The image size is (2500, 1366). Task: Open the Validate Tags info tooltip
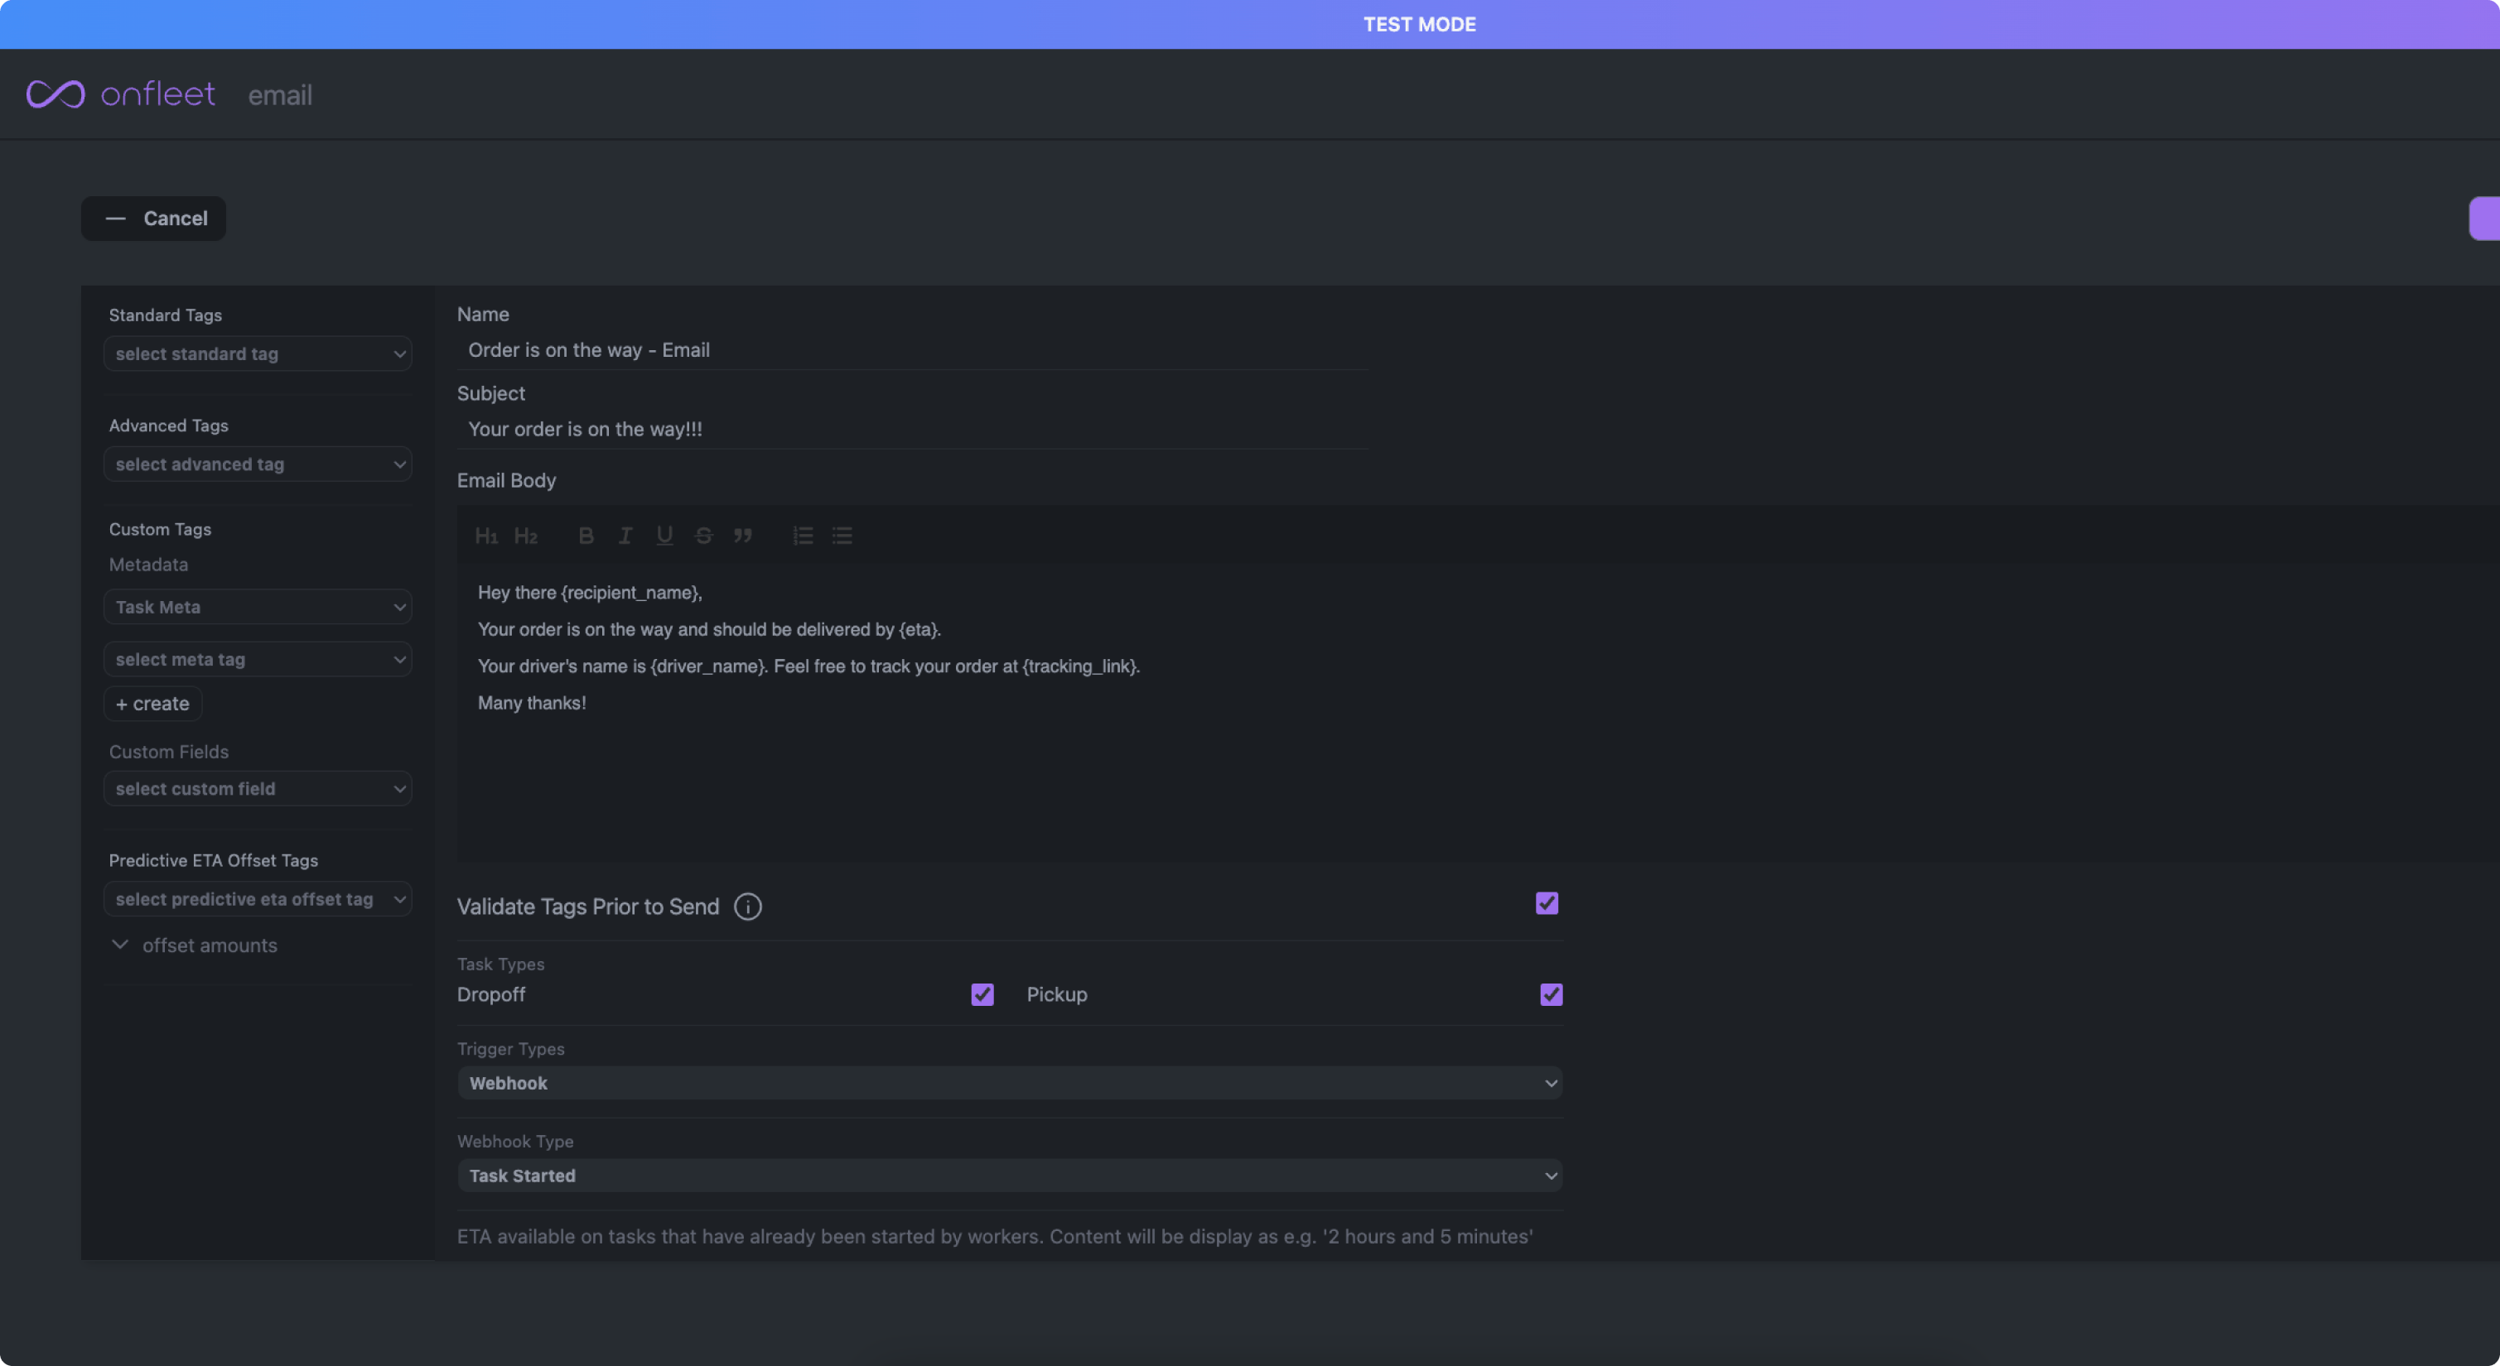pos(746,907)
